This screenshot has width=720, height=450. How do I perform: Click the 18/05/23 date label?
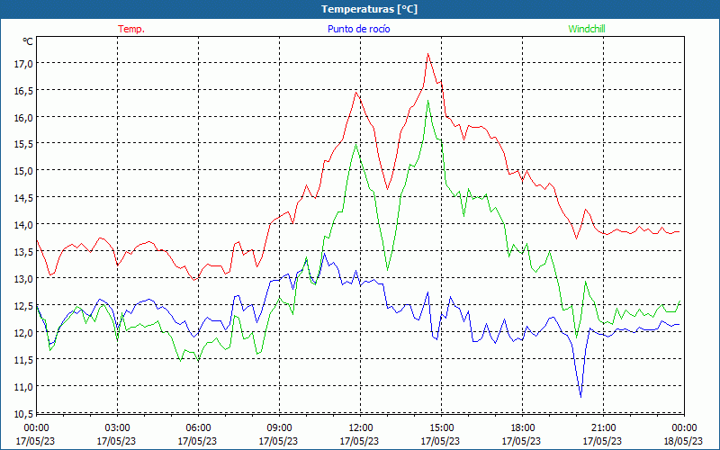click(683, 441)
